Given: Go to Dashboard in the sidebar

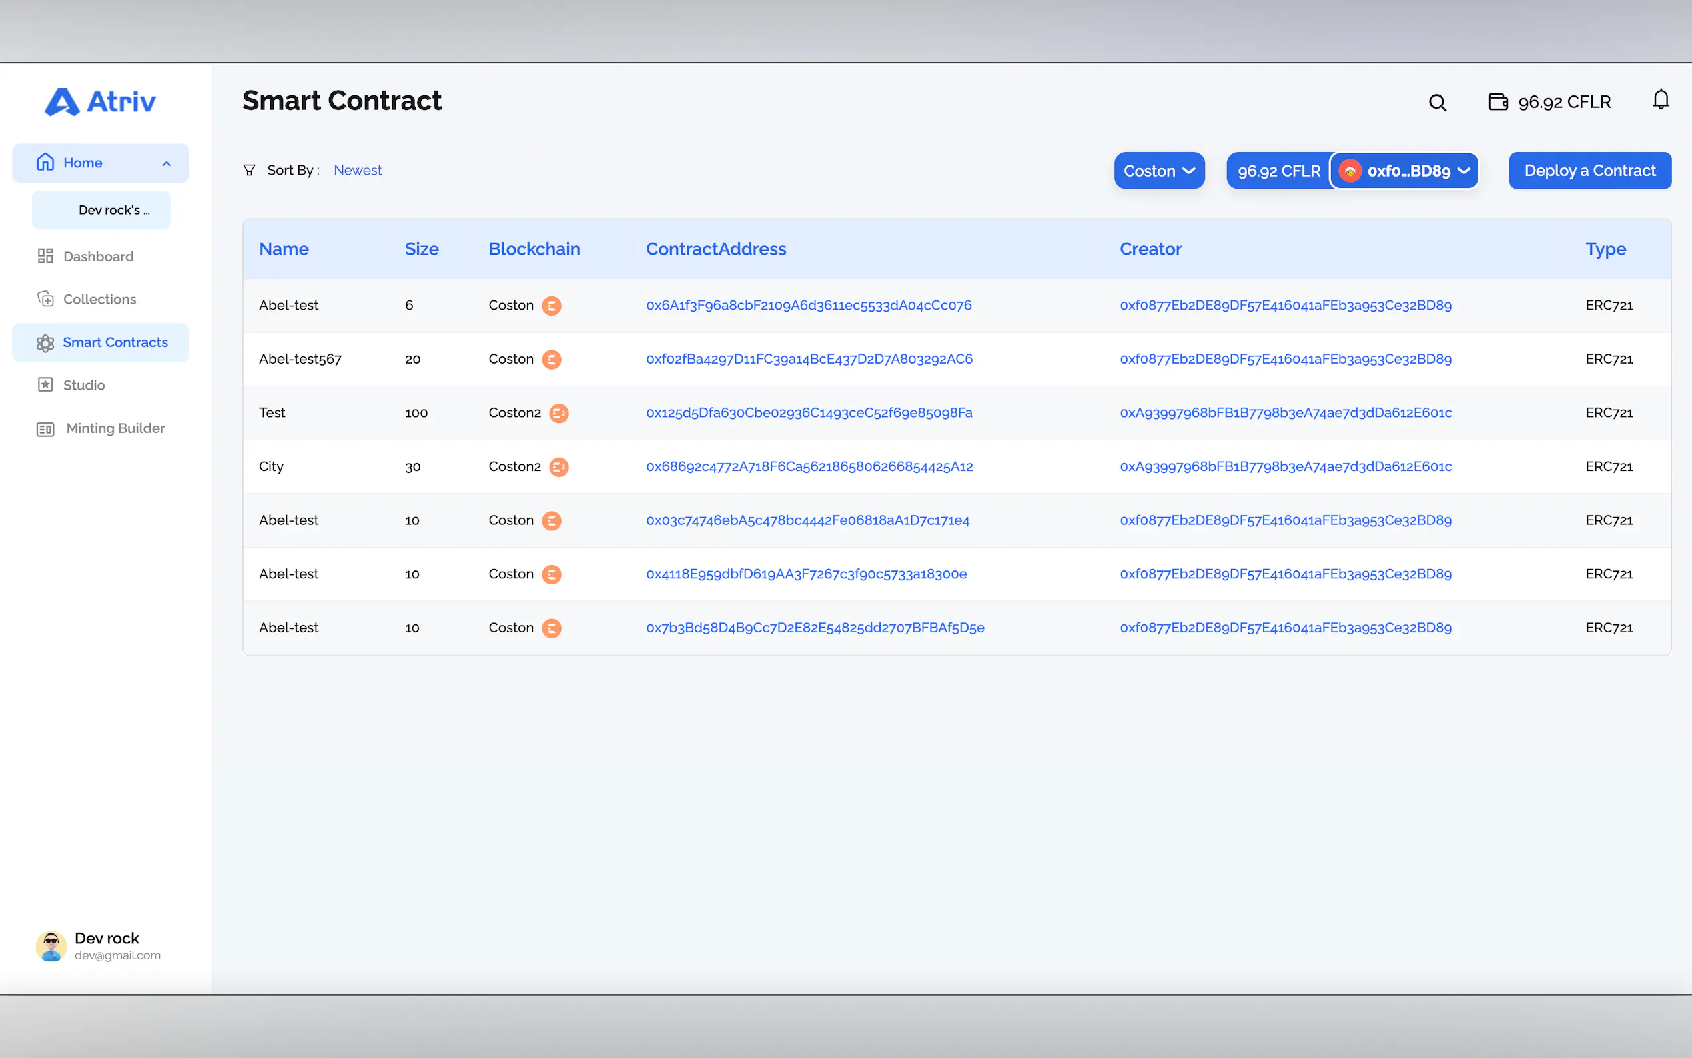Looking at the screenshot, I should [98, 256].
